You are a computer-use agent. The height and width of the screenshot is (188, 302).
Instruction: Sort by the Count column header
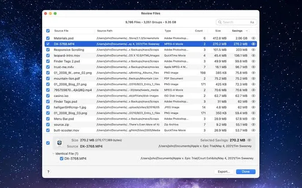click(x=199, y=31)
